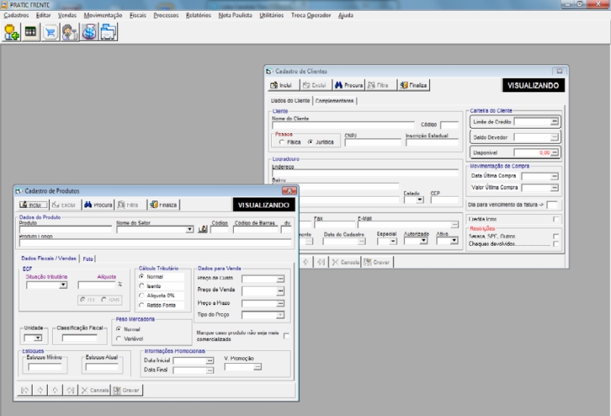Open the Estado dropdown in client form
The width and height of the screenshot is (611, 416).
click(x=419, y=200)
